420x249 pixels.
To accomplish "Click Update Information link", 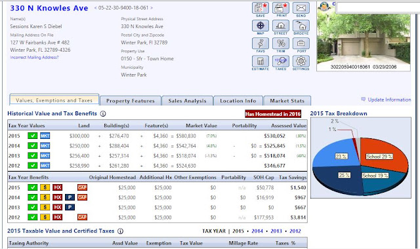I will 389,100.
